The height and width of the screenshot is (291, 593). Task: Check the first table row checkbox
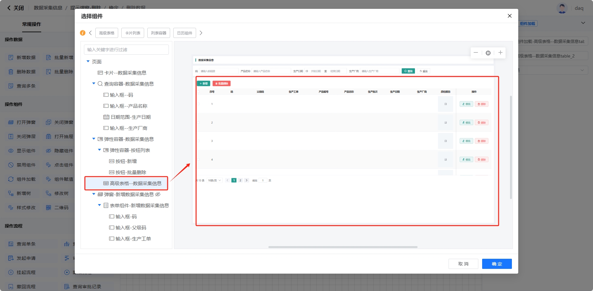point(199,104)
